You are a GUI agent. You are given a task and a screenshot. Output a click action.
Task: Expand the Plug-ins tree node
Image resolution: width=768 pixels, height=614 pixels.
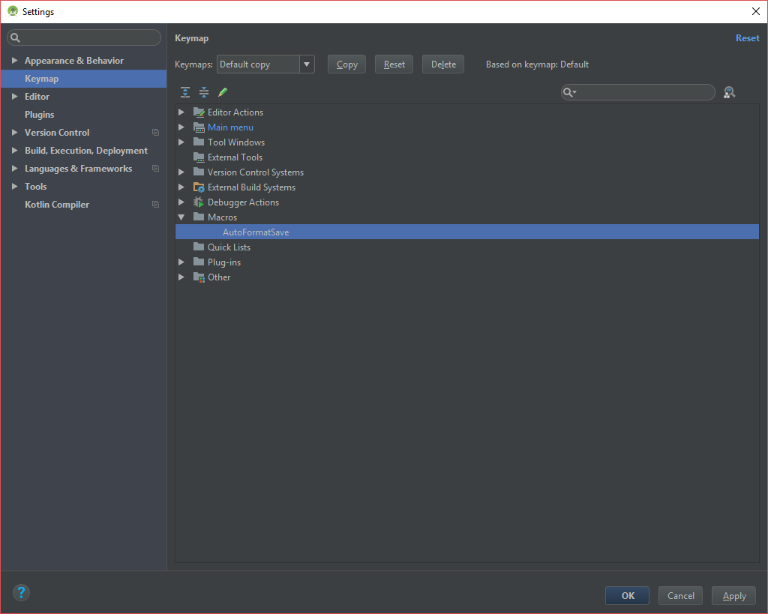181,262
